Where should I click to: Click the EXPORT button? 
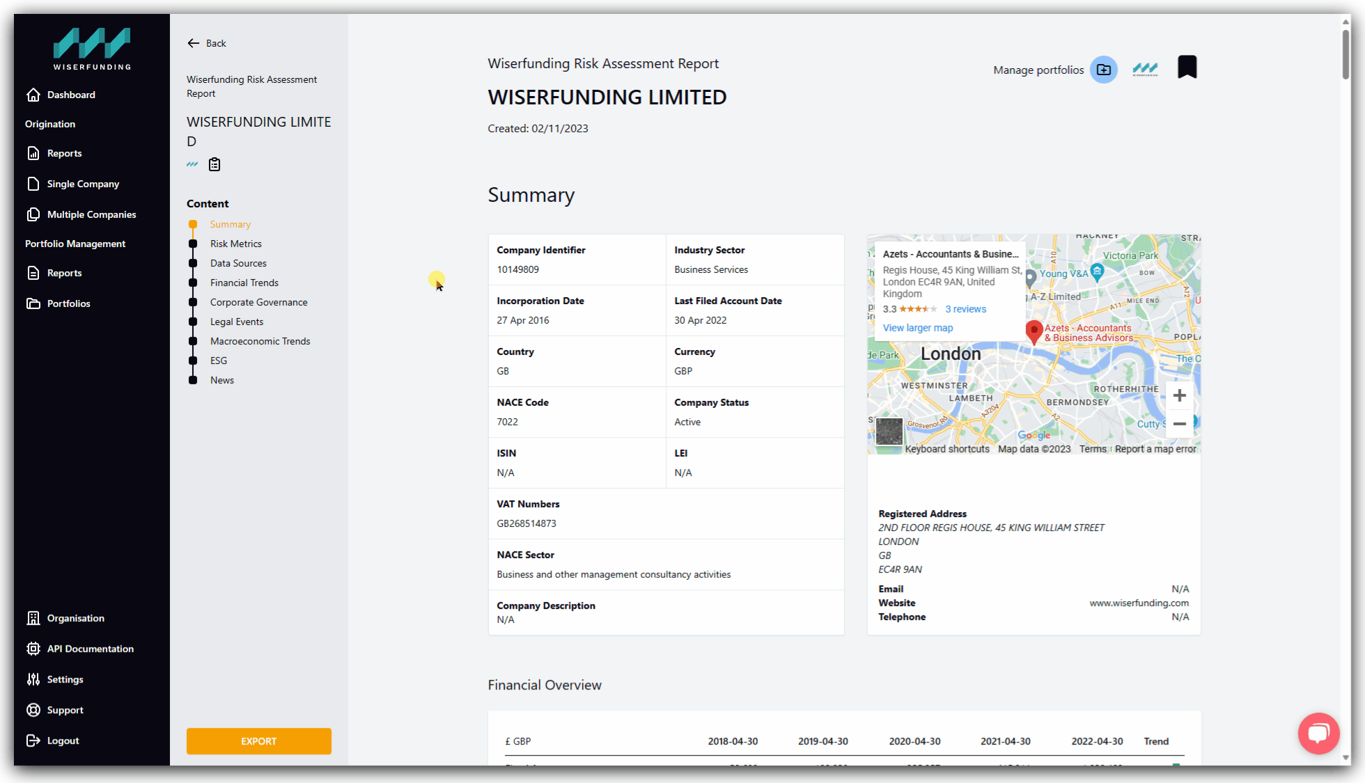click(x=258, y=741)
